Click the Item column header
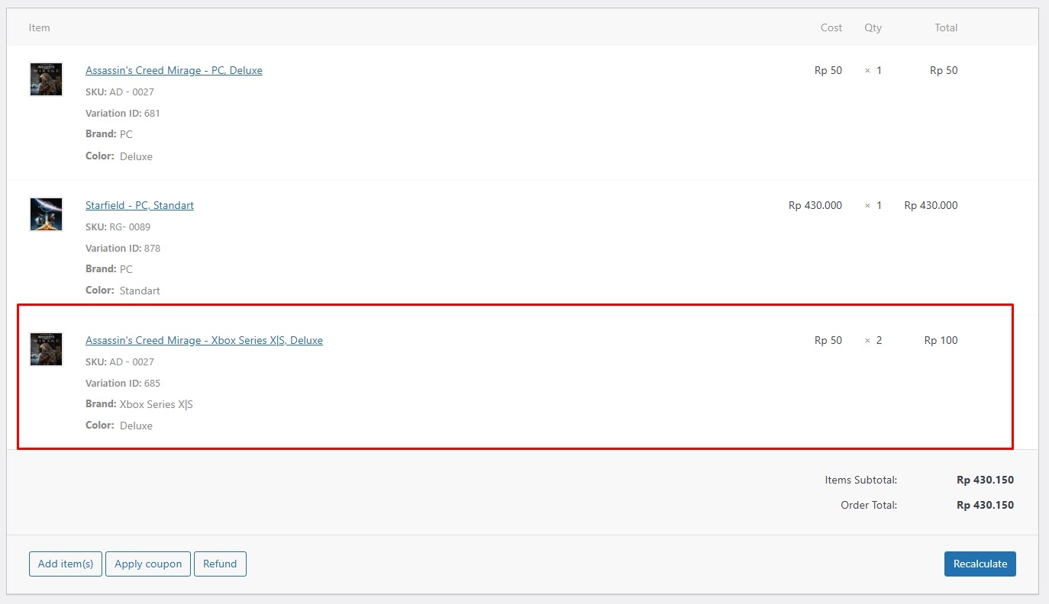 click(40, 27)
